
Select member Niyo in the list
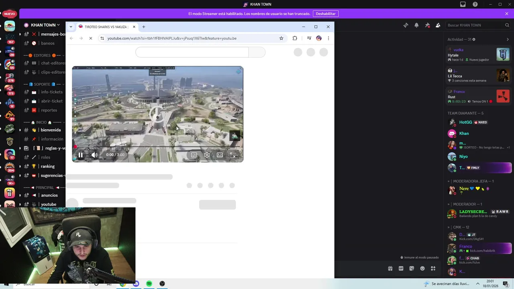[479, 157]
